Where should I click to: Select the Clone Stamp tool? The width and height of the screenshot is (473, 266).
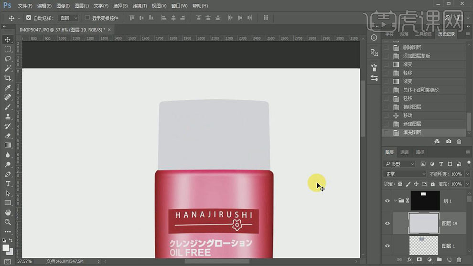pos(8,117)
